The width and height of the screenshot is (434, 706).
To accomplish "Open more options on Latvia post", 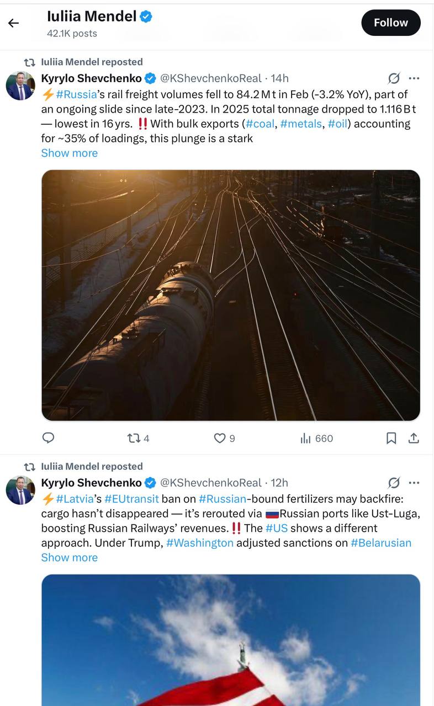I will coord(414,483).
